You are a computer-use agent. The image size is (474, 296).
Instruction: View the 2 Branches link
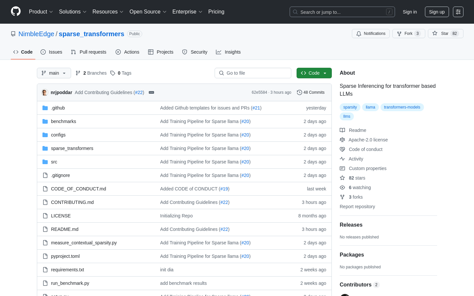(91, 73)
